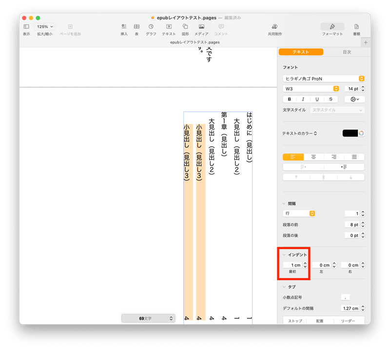The width and height of the screenshot is (390, 350).
Task: Click the テキスト text box icon
Action: click(x=169, y=27)
